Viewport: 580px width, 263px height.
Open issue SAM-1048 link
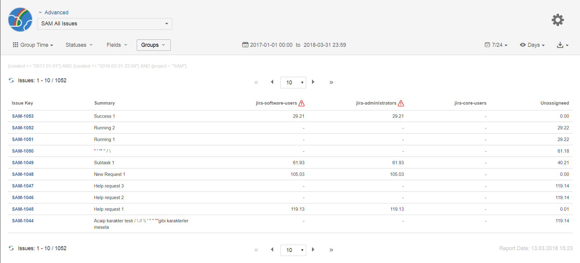(23, 174)
